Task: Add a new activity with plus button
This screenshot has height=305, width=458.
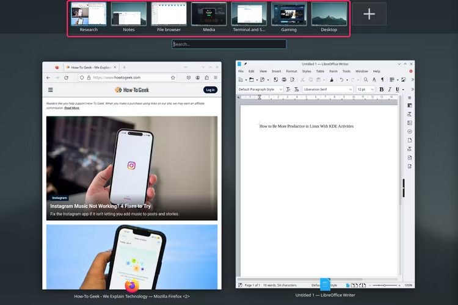Action: 369,14
